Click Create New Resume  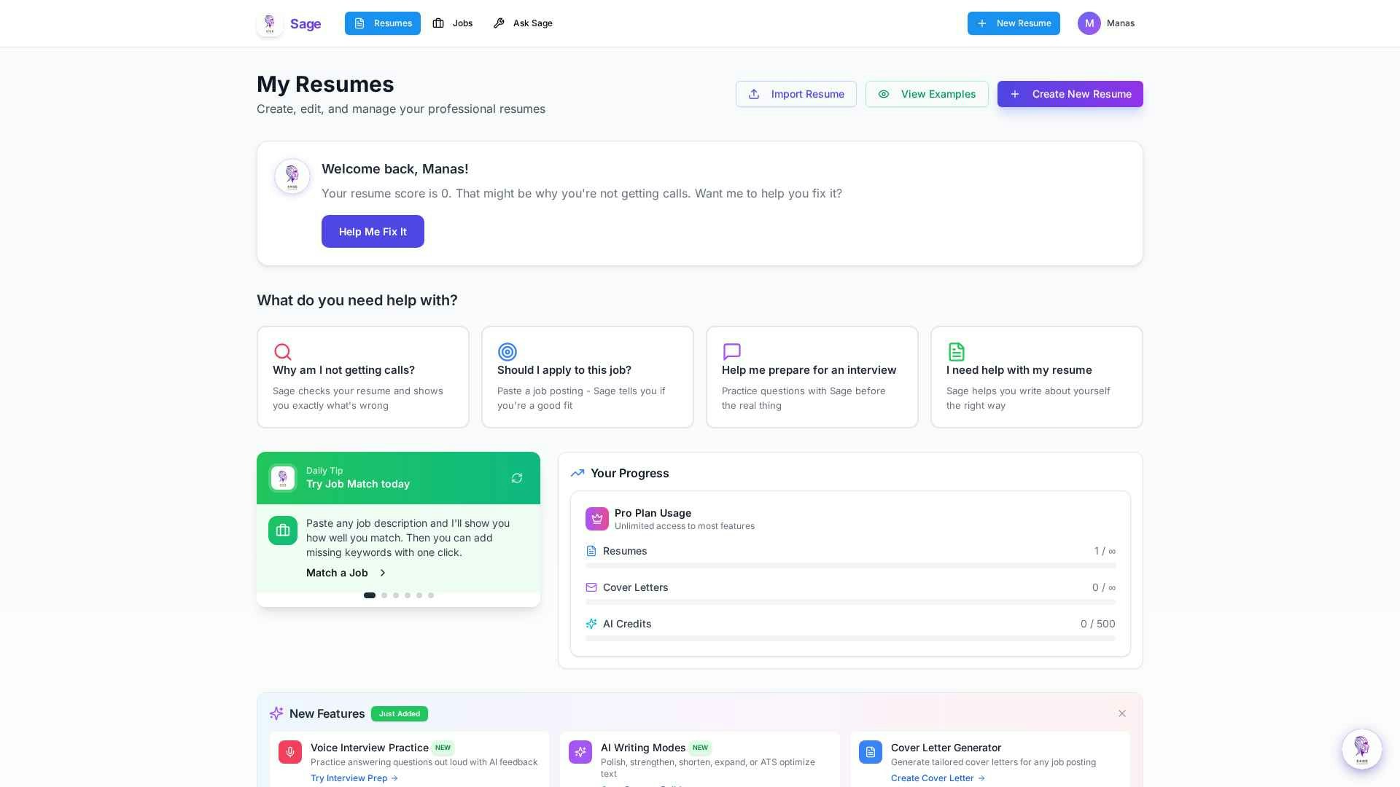(x=1070, y=94)
